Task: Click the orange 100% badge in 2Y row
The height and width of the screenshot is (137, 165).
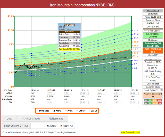Action: [x=155, y=103]
